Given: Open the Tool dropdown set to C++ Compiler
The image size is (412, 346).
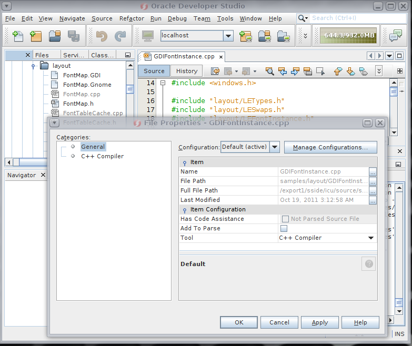Looking at the screenshot, I should click(x=371, y=238).
